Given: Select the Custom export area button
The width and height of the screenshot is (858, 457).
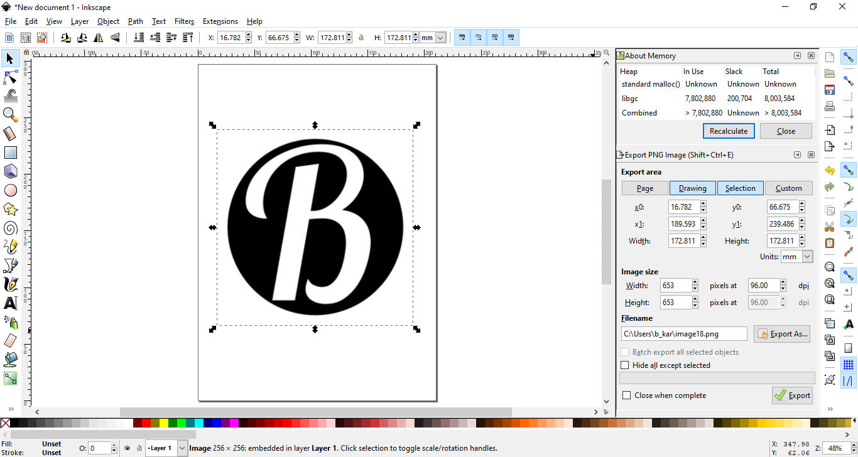Looking at the screenshot, I should [x=789, y=188].
